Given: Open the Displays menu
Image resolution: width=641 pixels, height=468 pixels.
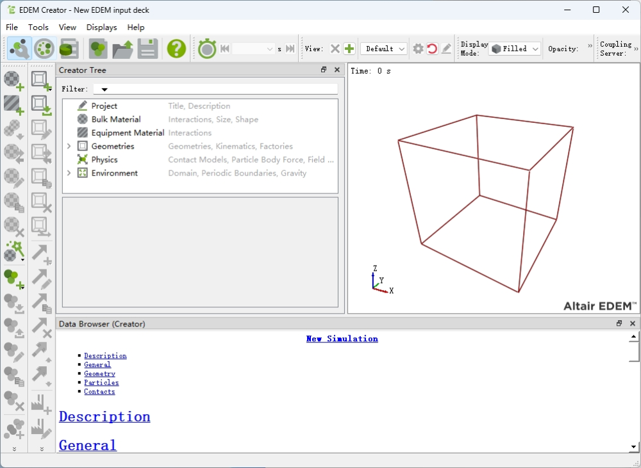Looking at the screenshot, I should tap(101, 28).
